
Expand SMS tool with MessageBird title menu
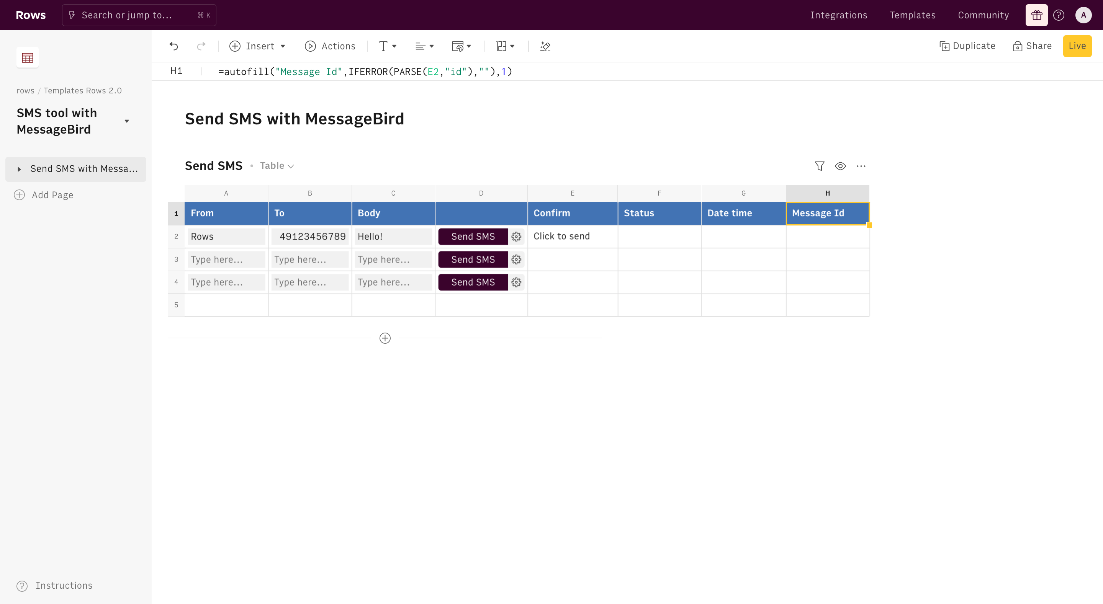point(127,121)
